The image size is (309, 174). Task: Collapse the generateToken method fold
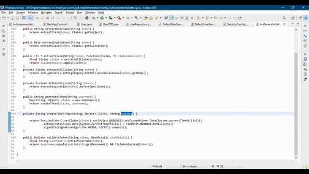(15, 97)
